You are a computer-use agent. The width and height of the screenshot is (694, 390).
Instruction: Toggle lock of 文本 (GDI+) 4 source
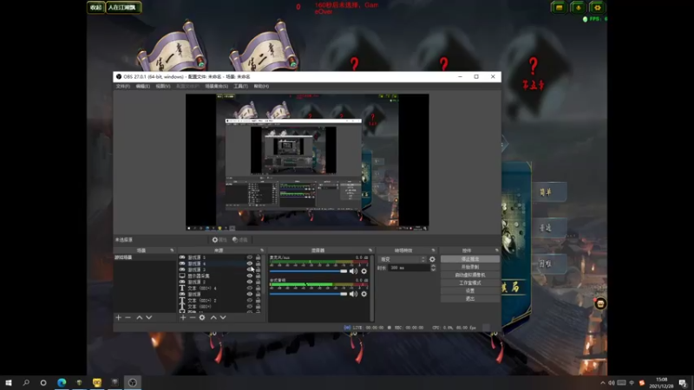(258, 288)
